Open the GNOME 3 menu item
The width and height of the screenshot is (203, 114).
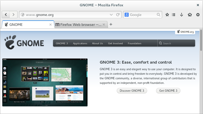click(62, 43)
